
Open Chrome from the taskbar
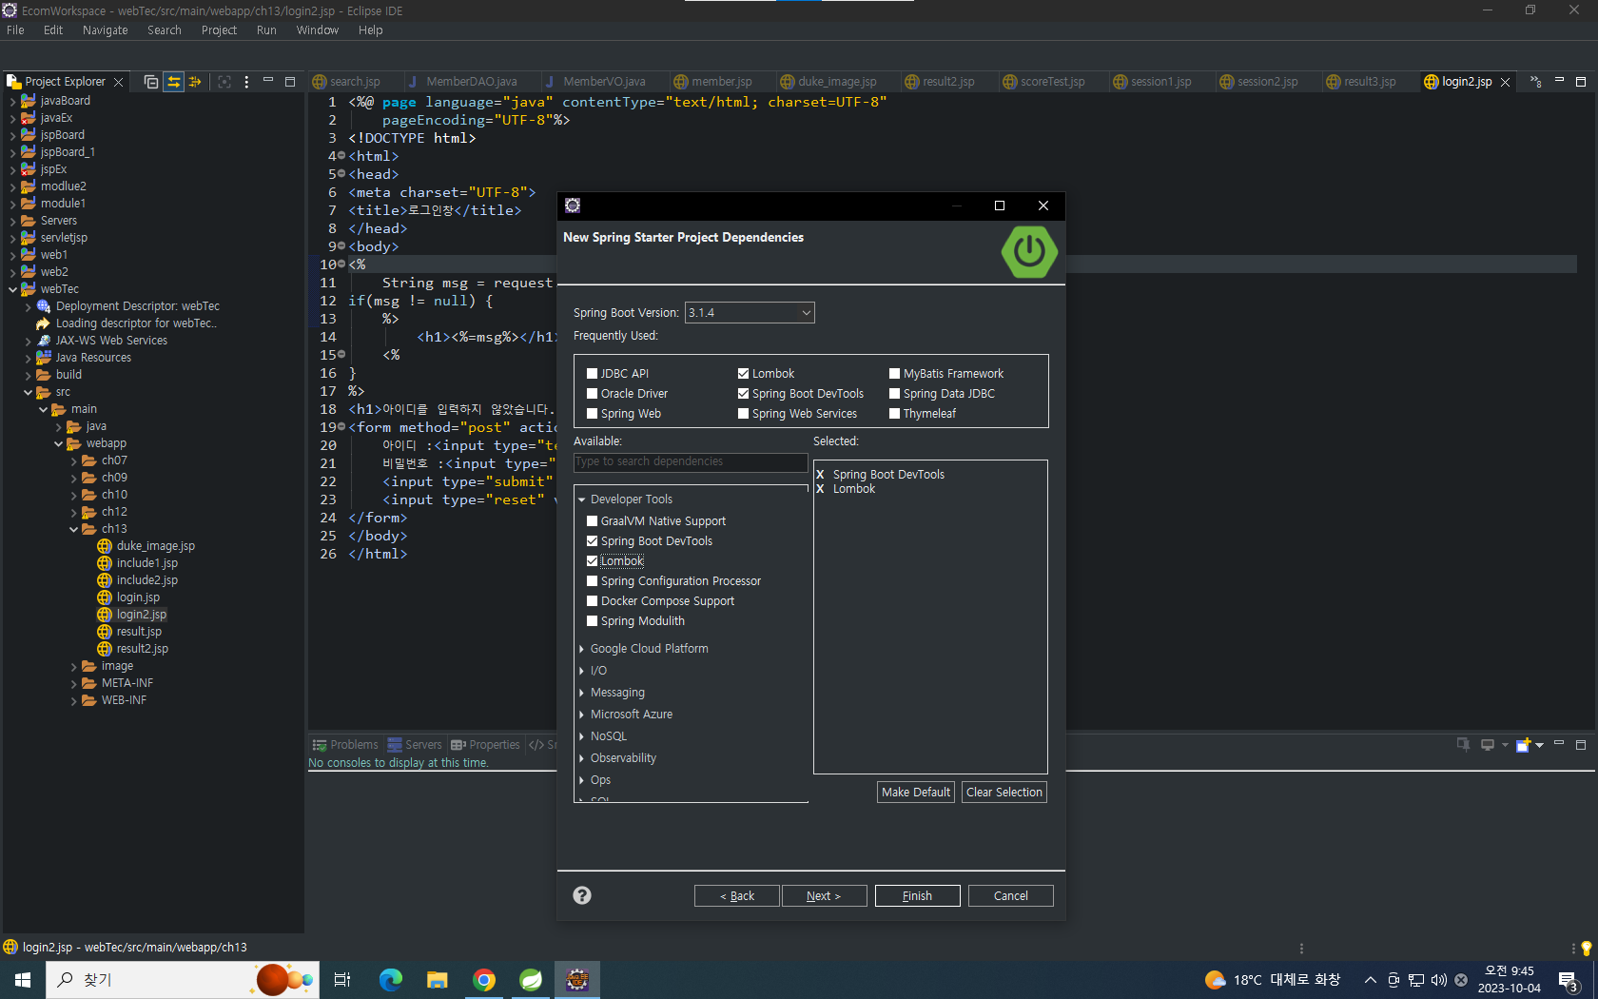pyautogui.click(x=484, y=980)
